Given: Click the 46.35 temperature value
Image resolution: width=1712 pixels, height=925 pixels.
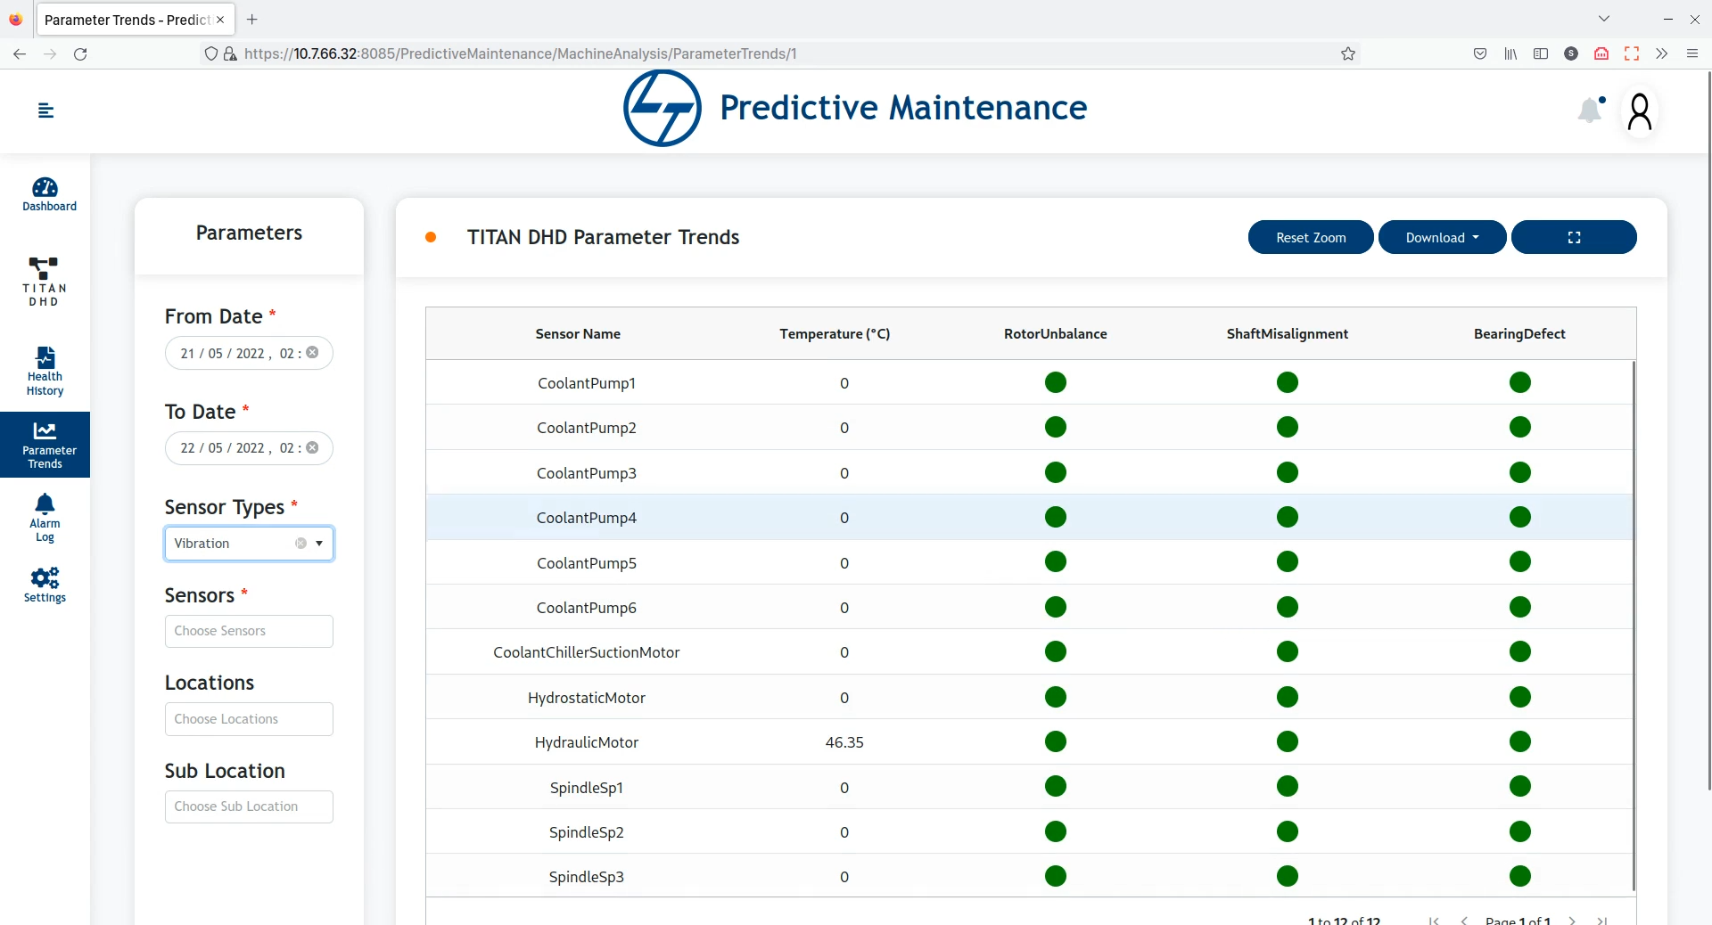Looking at the screenshot, I should [x=844, y=742].
